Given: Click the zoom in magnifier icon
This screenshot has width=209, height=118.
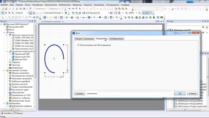Looking at the screenshot, I should click(126, 13).
